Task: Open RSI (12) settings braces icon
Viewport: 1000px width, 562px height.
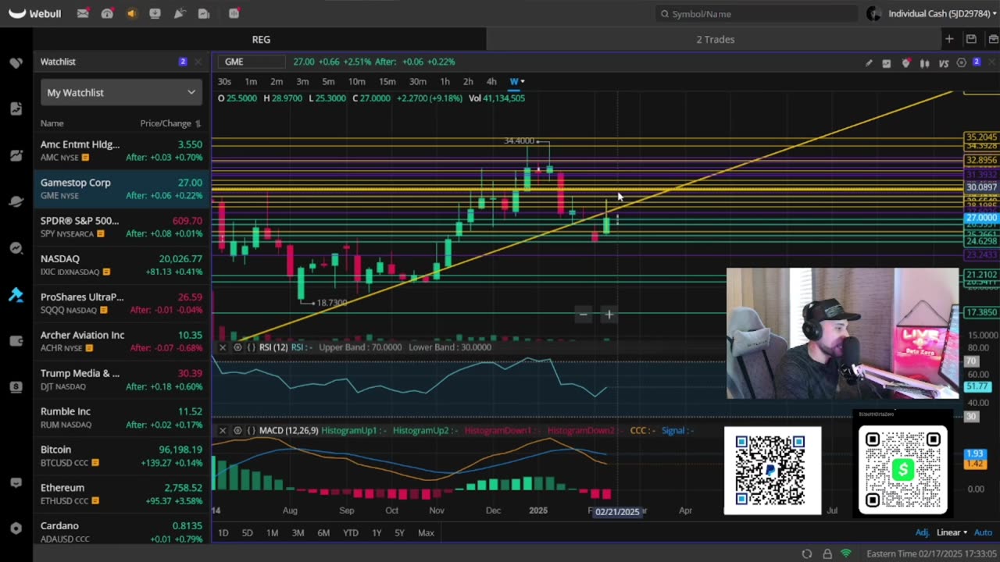Action: [252, 347]
